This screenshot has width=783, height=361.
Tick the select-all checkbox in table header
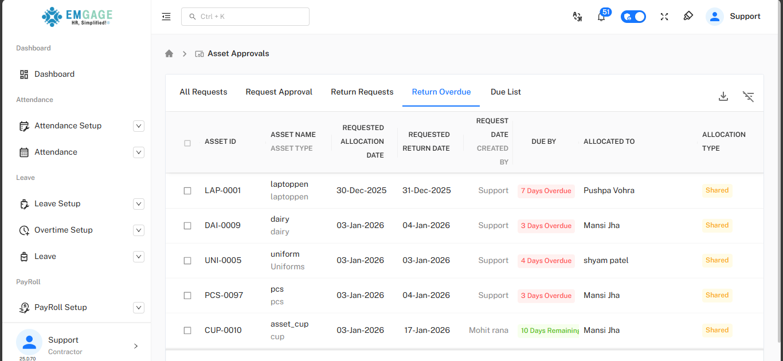tap(187, 143)
